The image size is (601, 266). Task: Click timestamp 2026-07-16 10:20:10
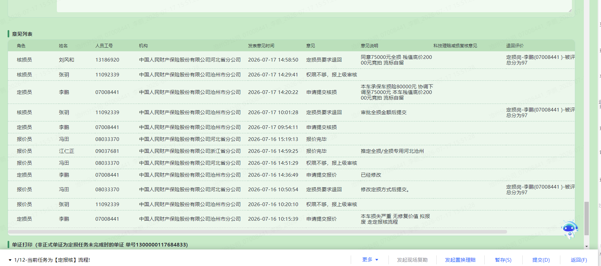tap(273, 204)
